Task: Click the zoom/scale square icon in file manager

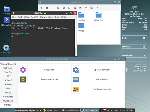Action: [x=64, y=8]
